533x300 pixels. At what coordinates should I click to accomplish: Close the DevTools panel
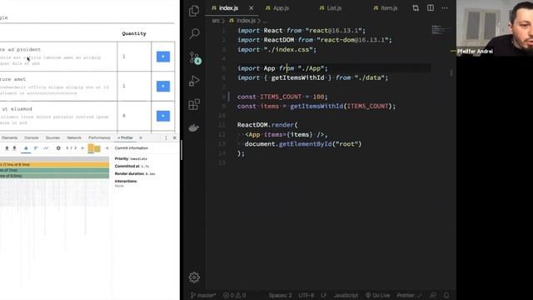coord(174,137)
